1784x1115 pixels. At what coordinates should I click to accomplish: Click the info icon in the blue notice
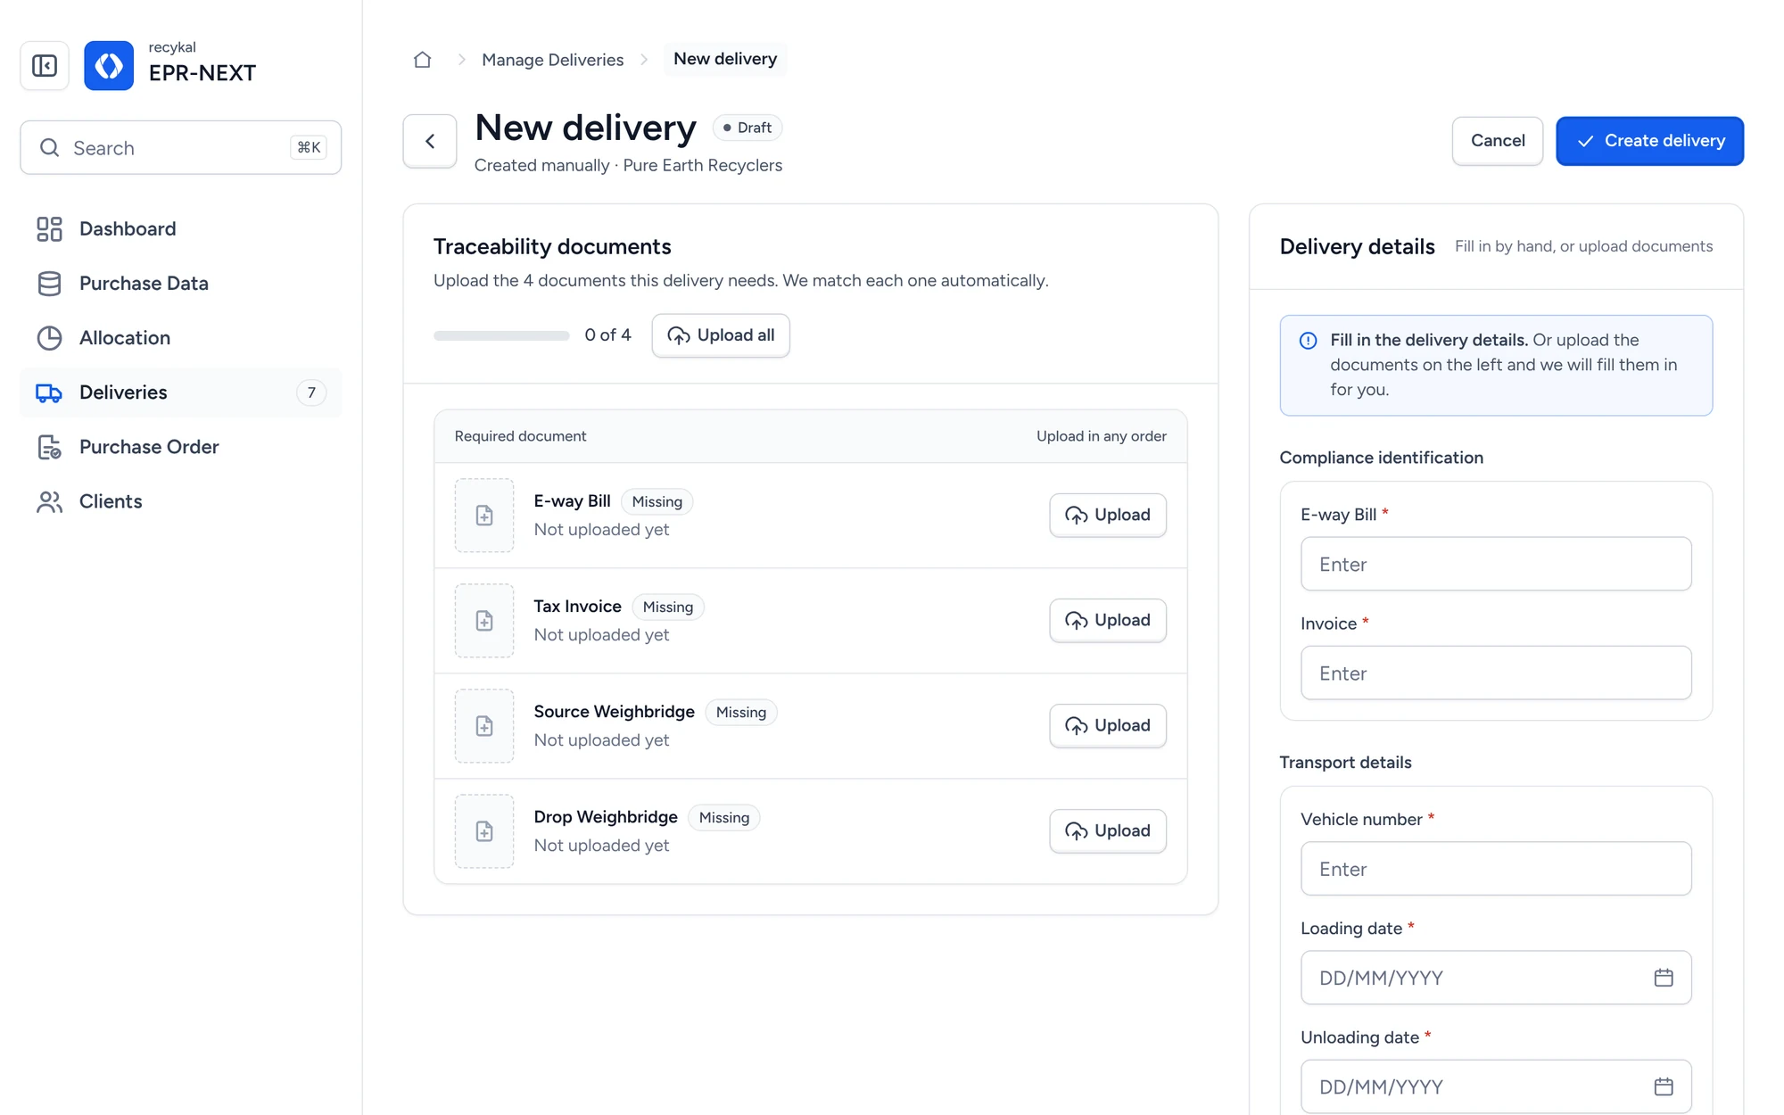(x=1309, y=341)
